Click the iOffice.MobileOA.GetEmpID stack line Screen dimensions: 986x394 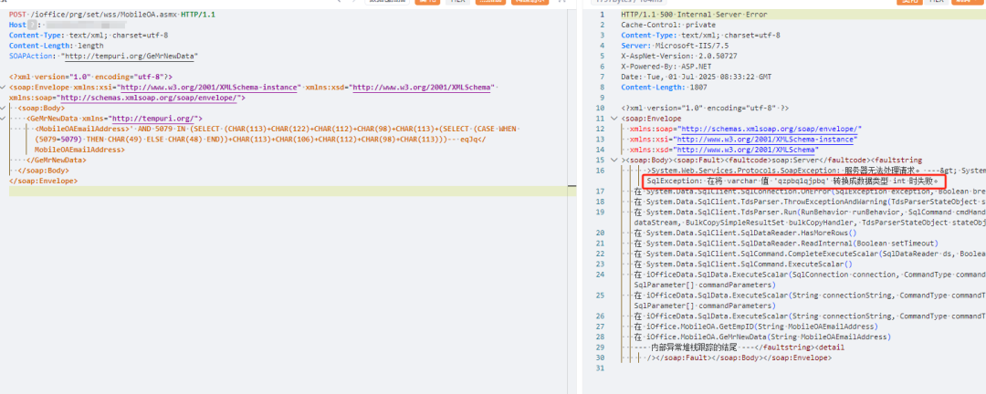755,327
